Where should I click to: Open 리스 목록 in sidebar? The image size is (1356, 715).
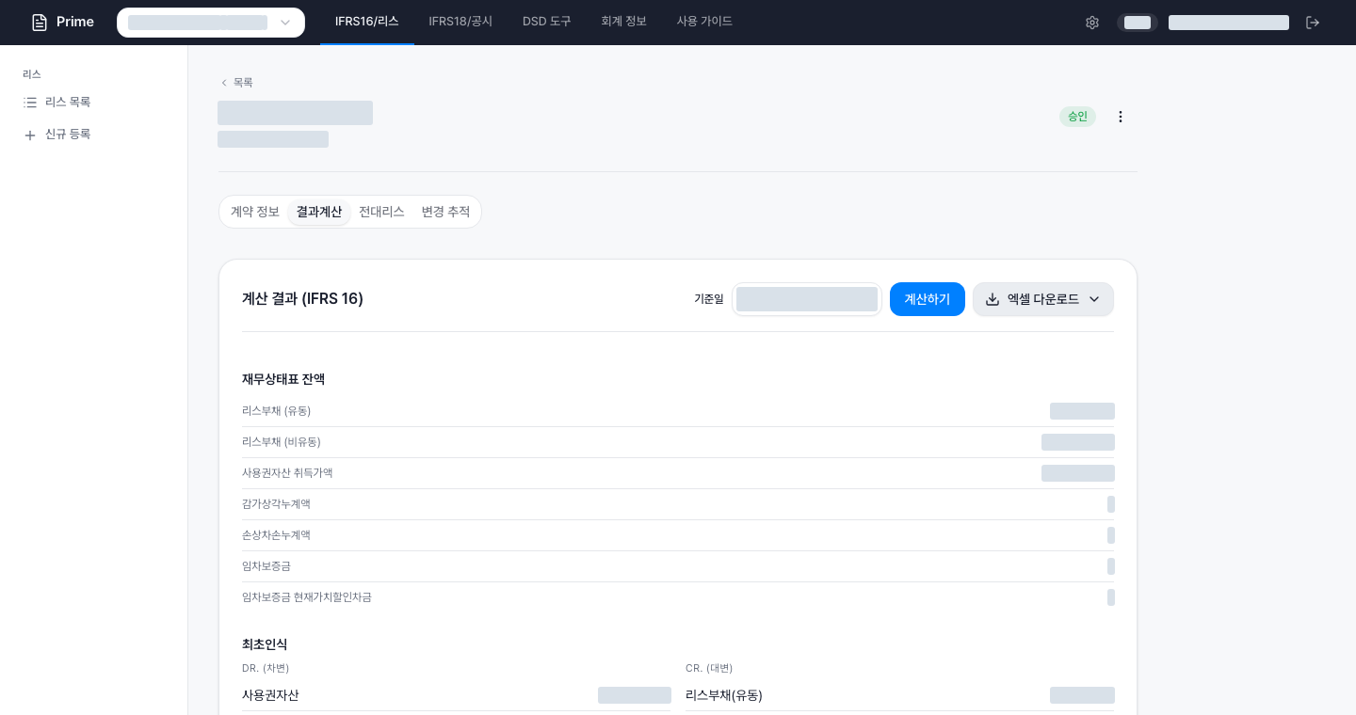[x=68, y=103]
